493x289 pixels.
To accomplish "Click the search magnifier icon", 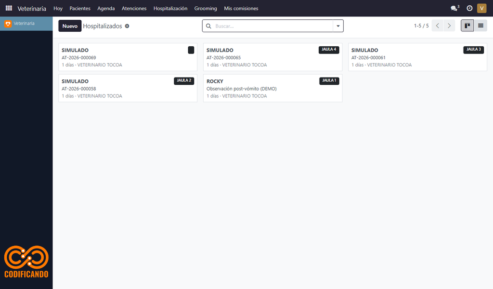I will [208, 26].
